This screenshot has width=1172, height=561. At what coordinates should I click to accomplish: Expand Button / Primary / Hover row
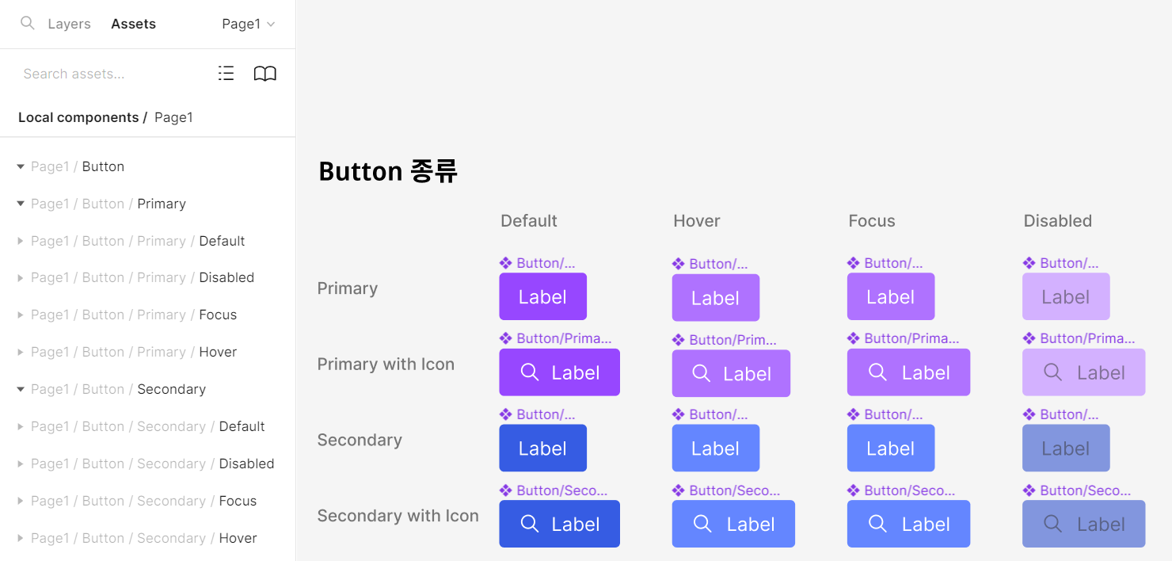21,352
